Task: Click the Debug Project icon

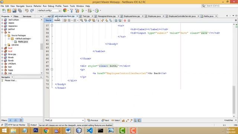Action: coord(90,11)
